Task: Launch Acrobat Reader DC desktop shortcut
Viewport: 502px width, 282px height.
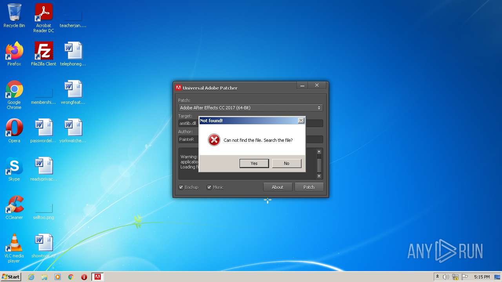Action: [x=44, y=18]
